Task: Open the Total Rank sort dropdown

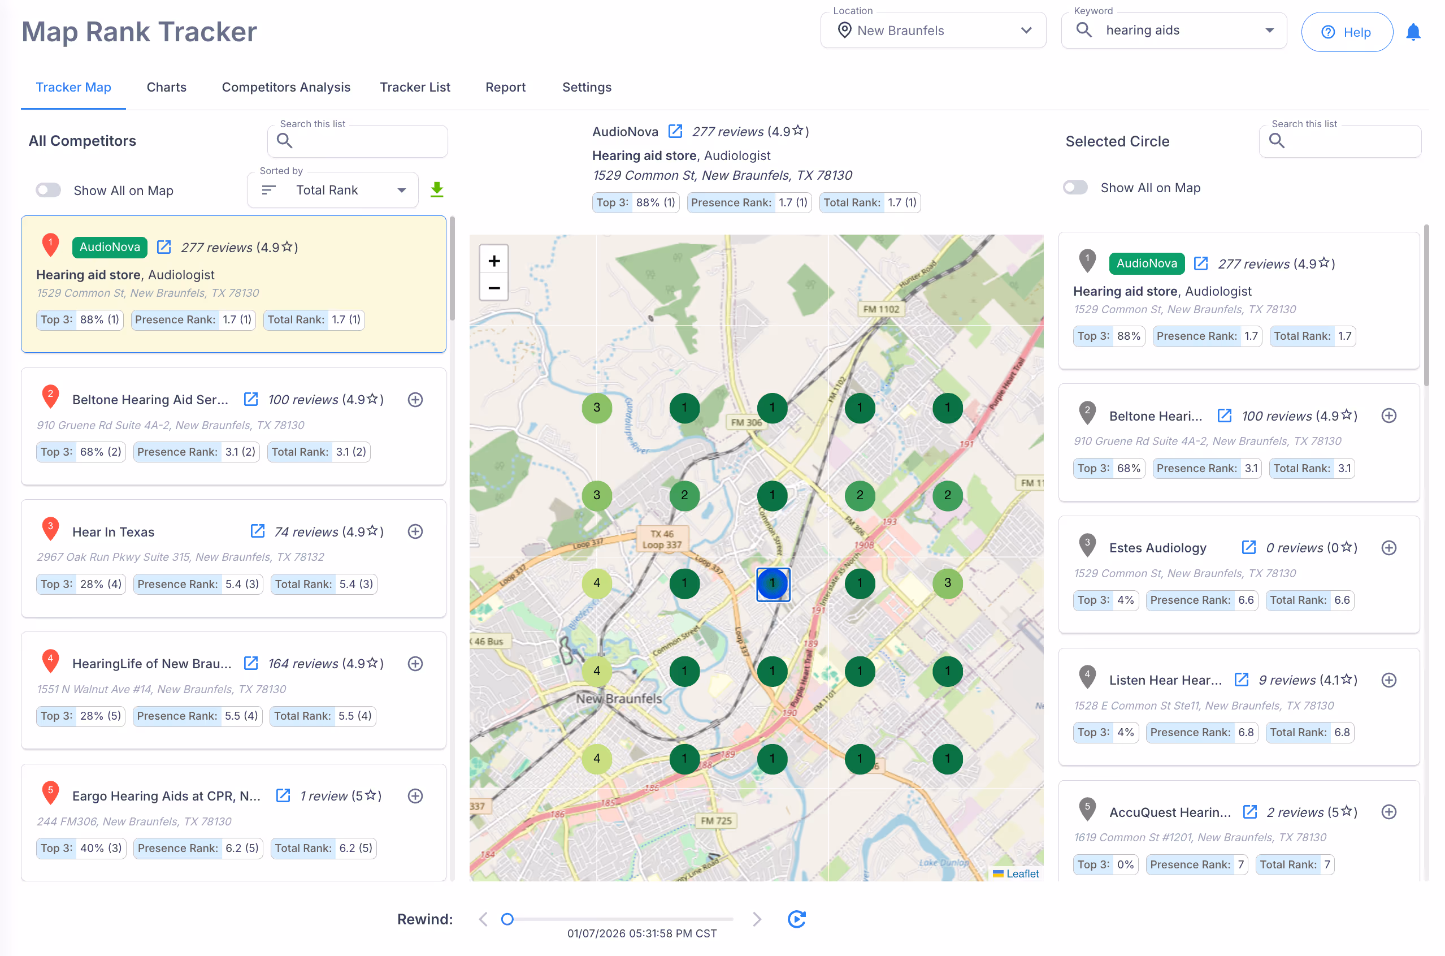Action: tap(332, 189)
